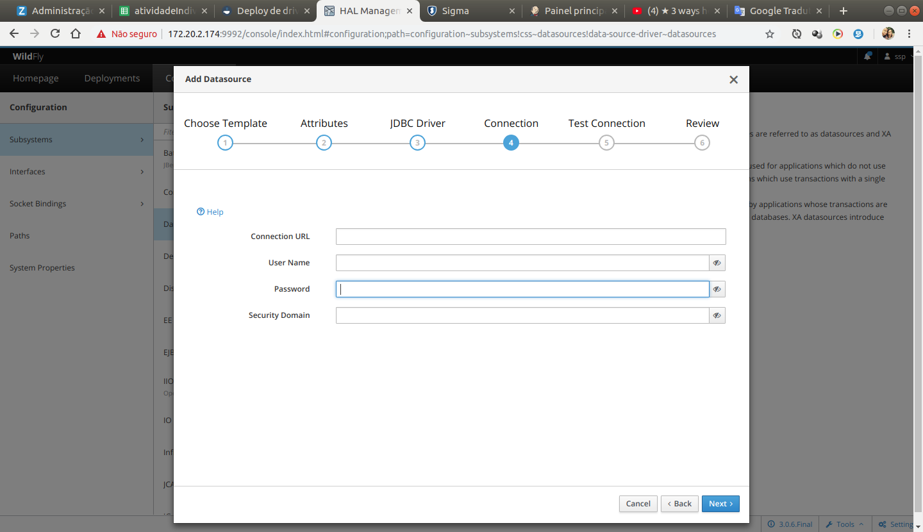Click the WildFly logo
Viewport: 923px width, 532px height.
[x=28, y=57]
